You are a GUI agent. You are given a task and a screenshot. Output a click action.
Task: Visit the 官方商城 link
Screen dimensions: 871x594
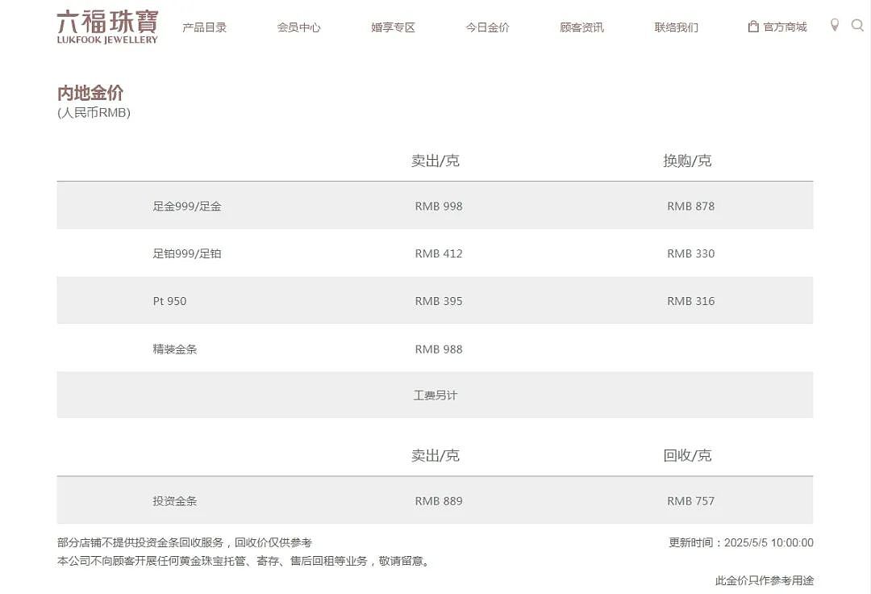pos(785,27)
